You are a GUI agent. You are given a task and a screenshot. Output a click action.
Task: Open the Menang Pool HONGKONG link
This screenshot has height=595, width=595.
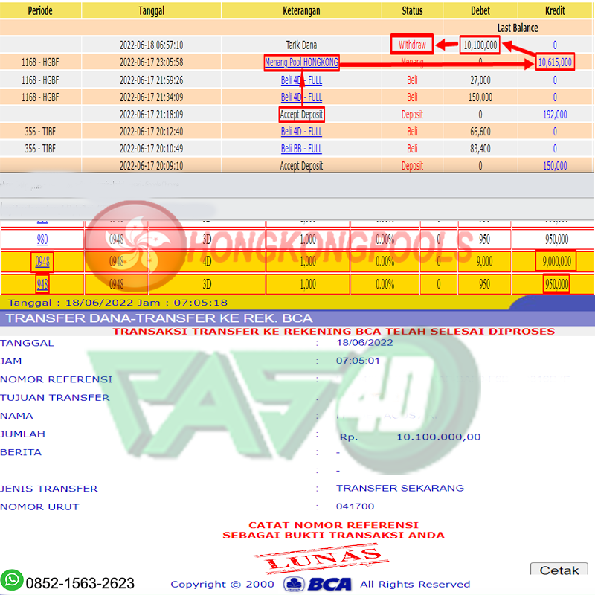(301, 62)
